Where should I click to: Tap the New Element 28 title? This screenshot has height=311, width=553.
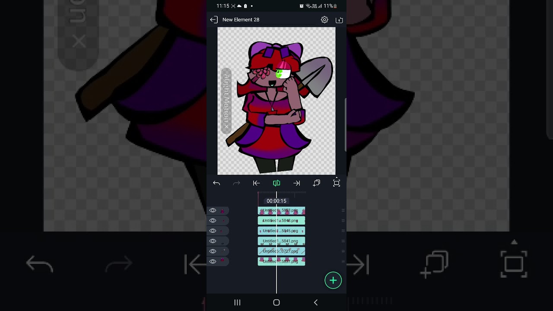[241, 19]
